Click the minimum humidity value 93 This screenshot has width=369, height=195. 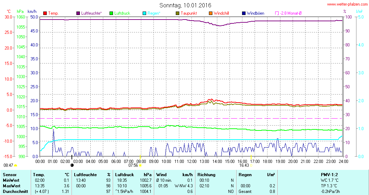pyautogui.click(x=108, y=180)
